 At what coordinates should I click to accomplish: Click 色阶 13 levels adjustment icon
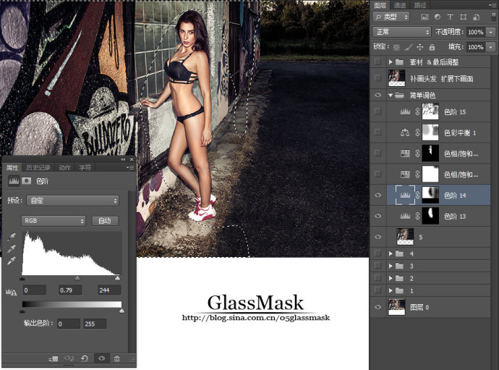405,216
